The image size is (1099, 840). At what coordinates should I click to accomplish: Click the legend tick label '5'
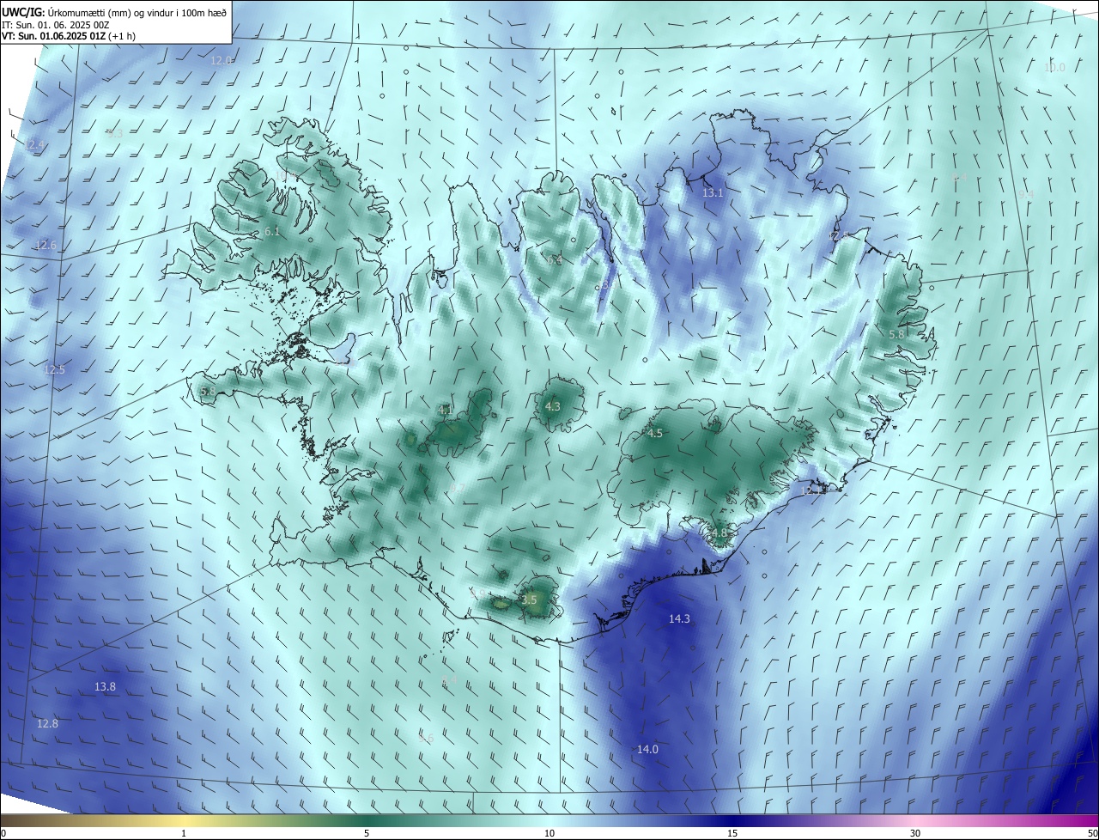click(367, 833)
